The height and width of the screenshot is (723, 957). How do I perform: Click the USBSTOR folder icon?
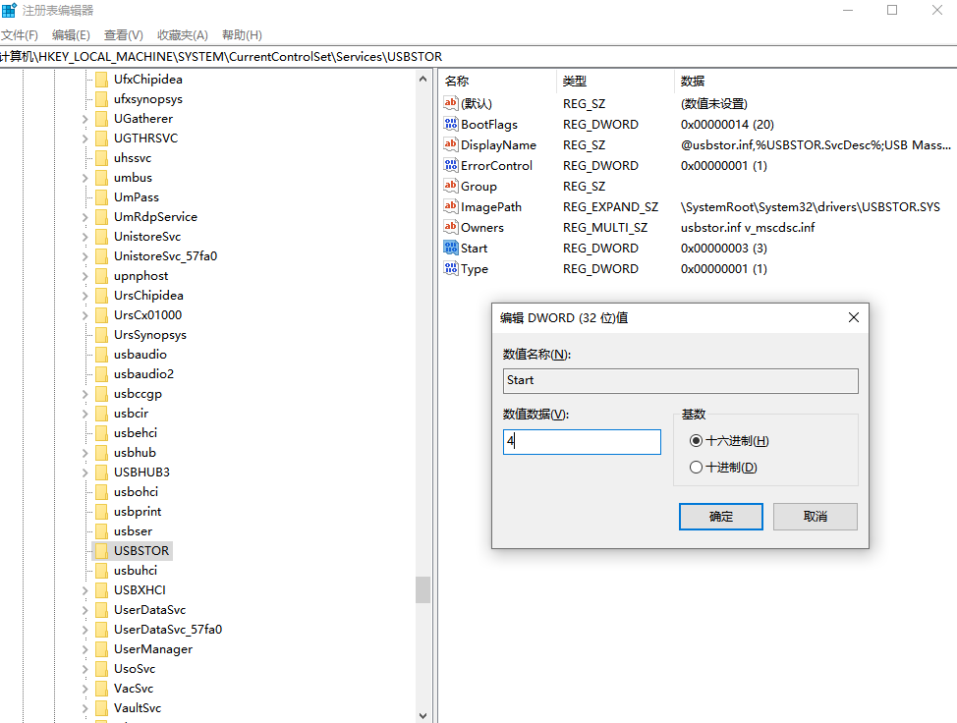tap(102, 551)
